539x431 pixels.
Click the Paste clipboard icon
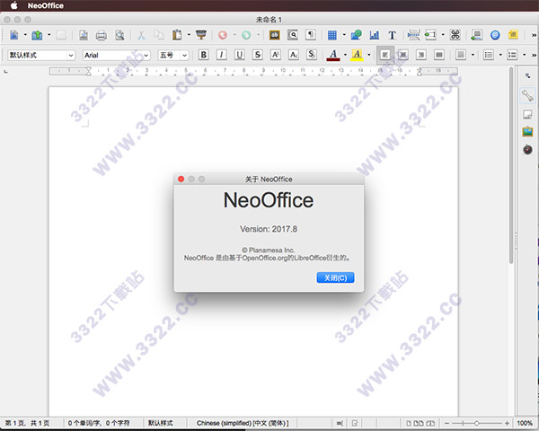177,35
